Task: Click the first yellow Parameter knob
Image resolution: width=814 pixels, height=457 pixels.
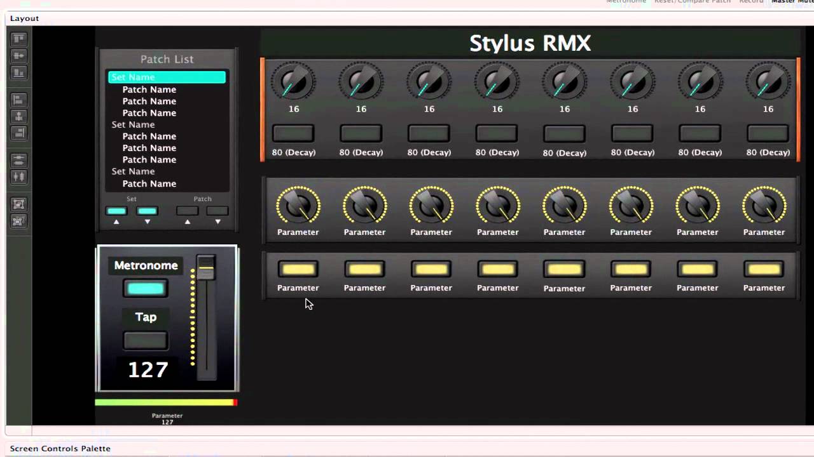Action: 298,206
